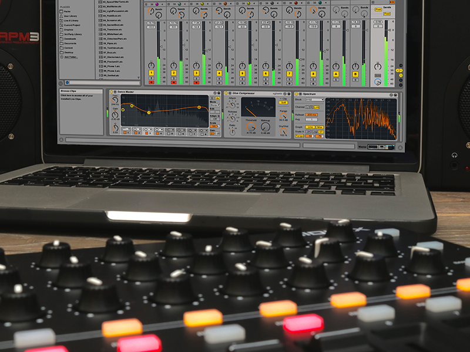Click master blue cue volume knob
470x352 pixels.
point(378,82)
